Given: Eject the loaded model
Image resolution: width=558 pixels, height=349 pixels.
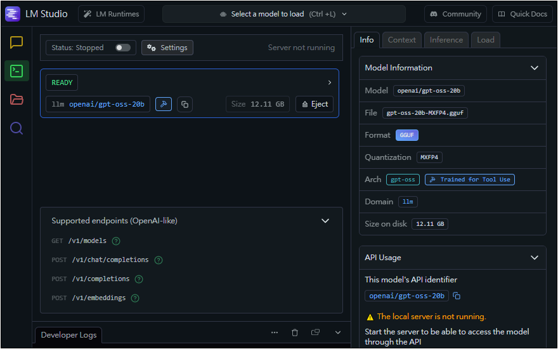Looking at the screenshot, I should click(x=315, y=104).
